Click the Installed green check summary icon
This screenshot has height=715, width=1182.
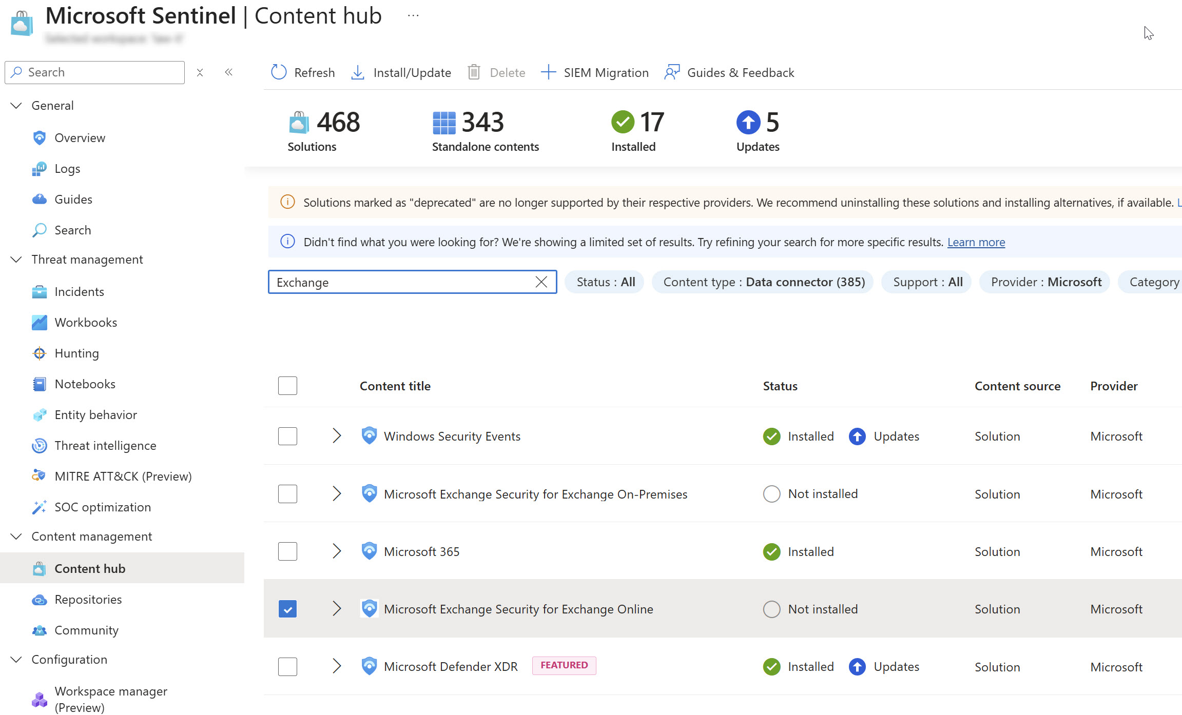[x=623, y=122]
